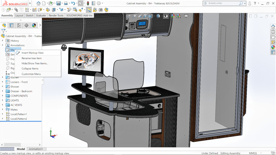This screenshot has width=276, height=155.
Task: Open the Animation1 bottom tab
Action: tap(36, 149)
